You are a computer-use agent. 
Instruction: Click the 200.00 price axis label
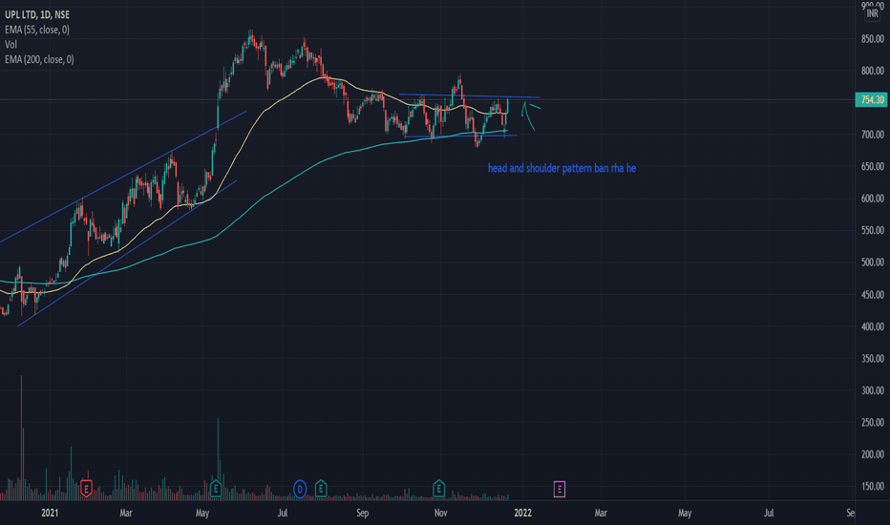[873, 454]
